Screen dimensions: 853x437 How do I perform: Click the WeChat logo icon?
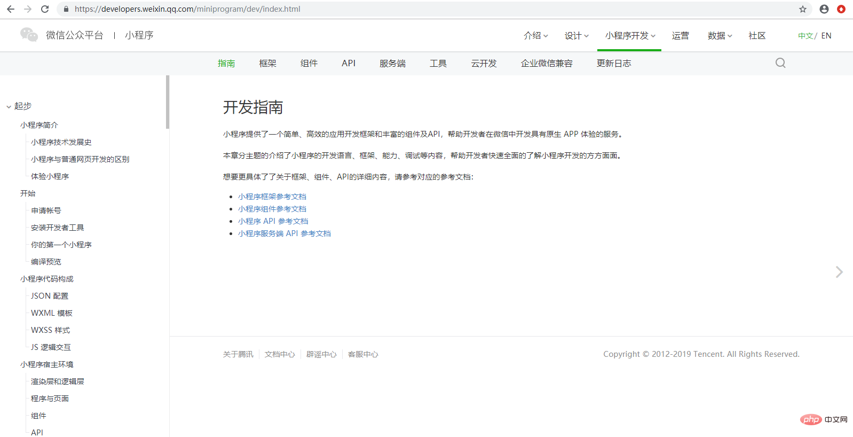(x=29, y=35)
